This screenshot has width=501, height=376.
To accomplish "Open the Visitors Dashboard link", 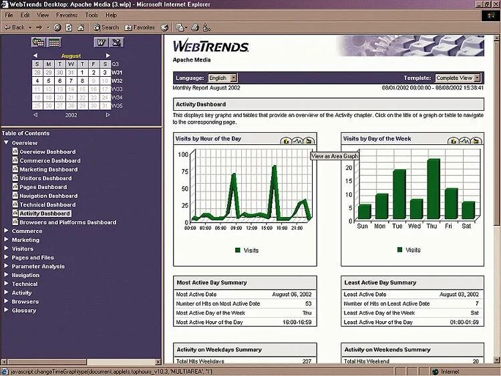I will tap(45, 178).
